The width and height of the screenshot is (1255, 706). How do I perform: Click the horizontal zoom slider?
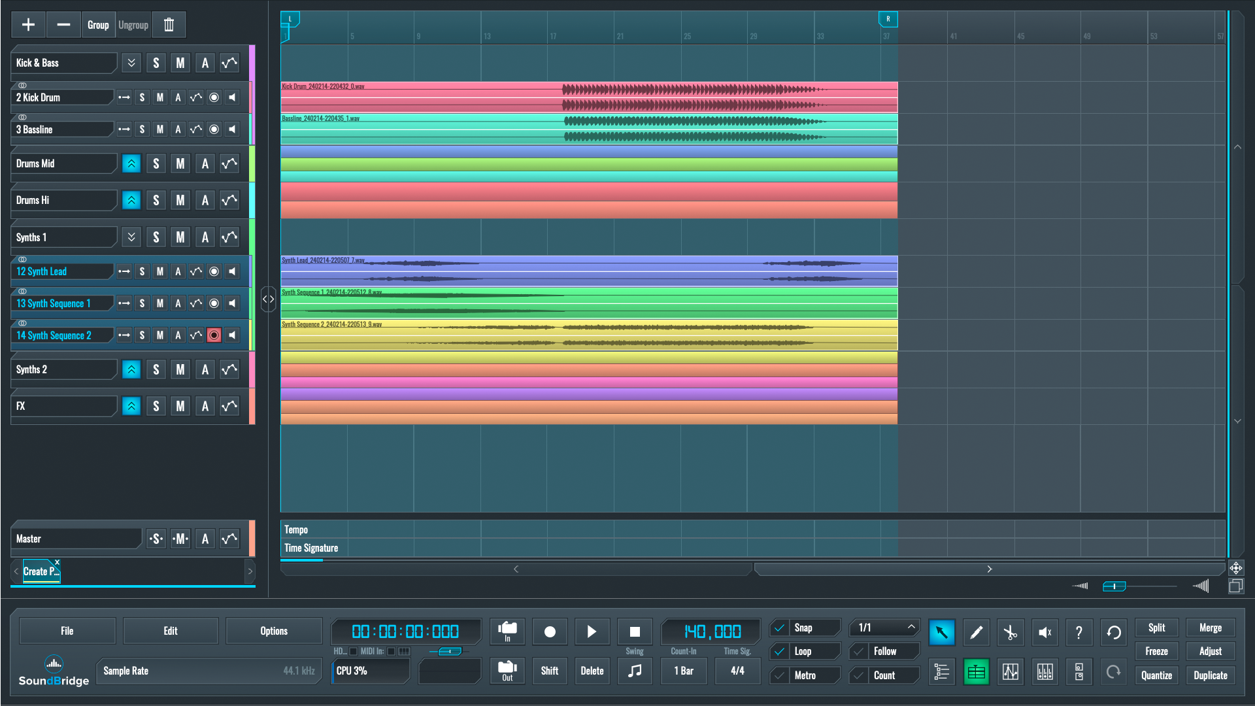coord(1114,586)
